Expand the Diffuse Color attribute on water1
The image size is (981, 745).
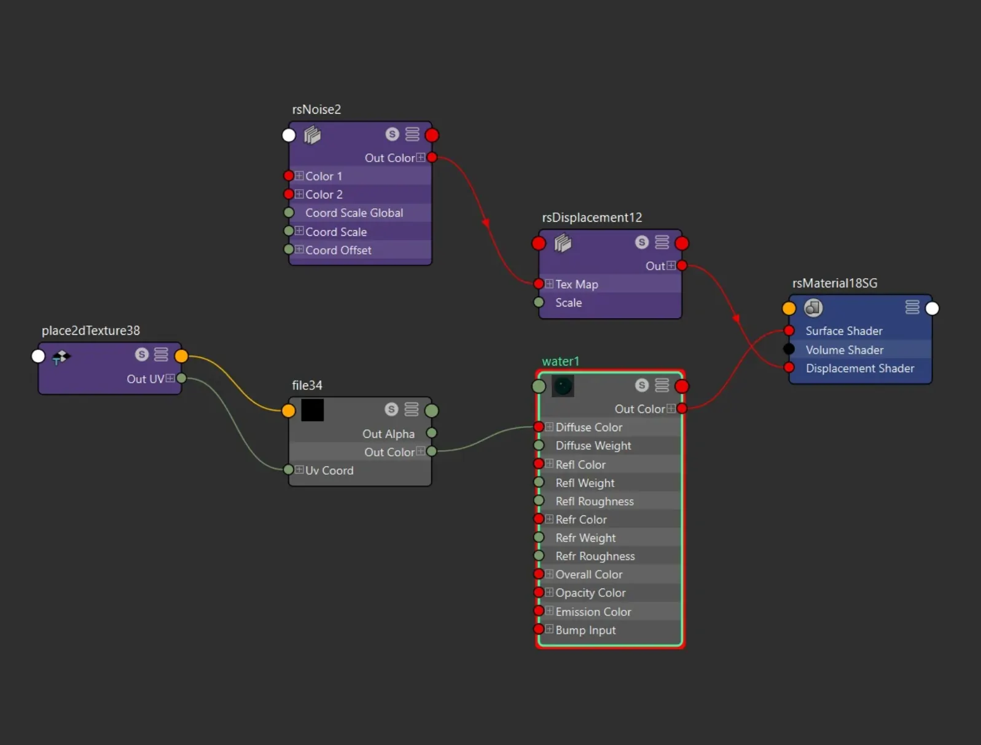[549, 426]
